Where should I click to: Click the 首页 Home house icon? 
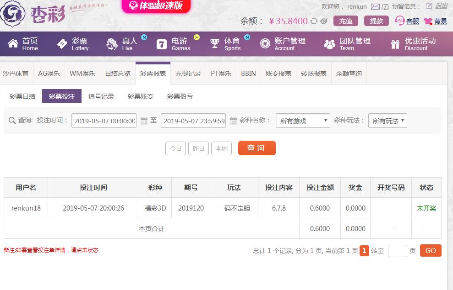tap(13, 43)
